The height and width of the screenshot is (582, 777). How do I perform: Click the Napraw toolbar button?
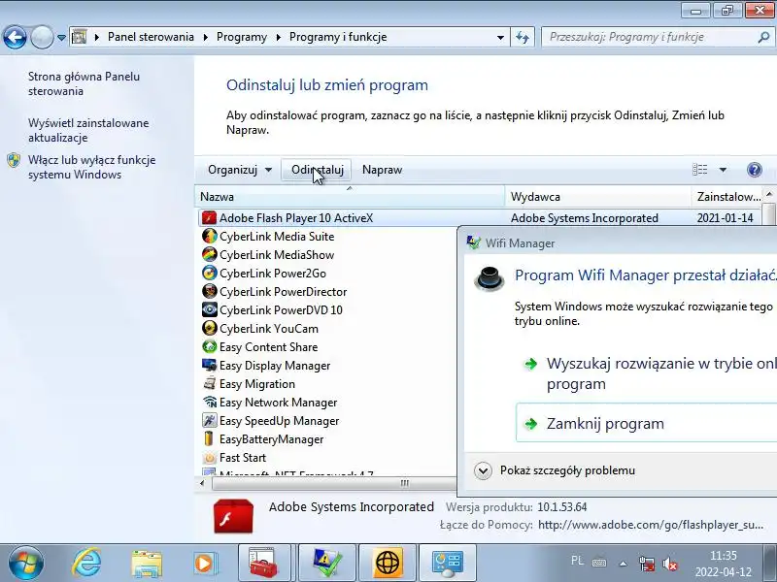coord(382,170)
